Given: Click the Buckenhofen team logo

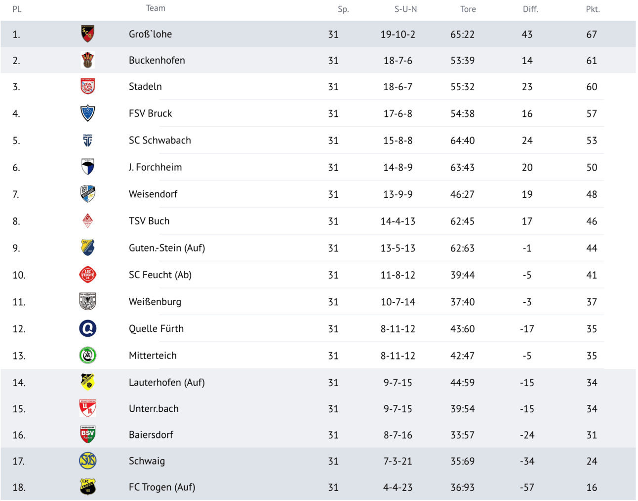Looking at the screenshot, I should click(x=87, y=60).
